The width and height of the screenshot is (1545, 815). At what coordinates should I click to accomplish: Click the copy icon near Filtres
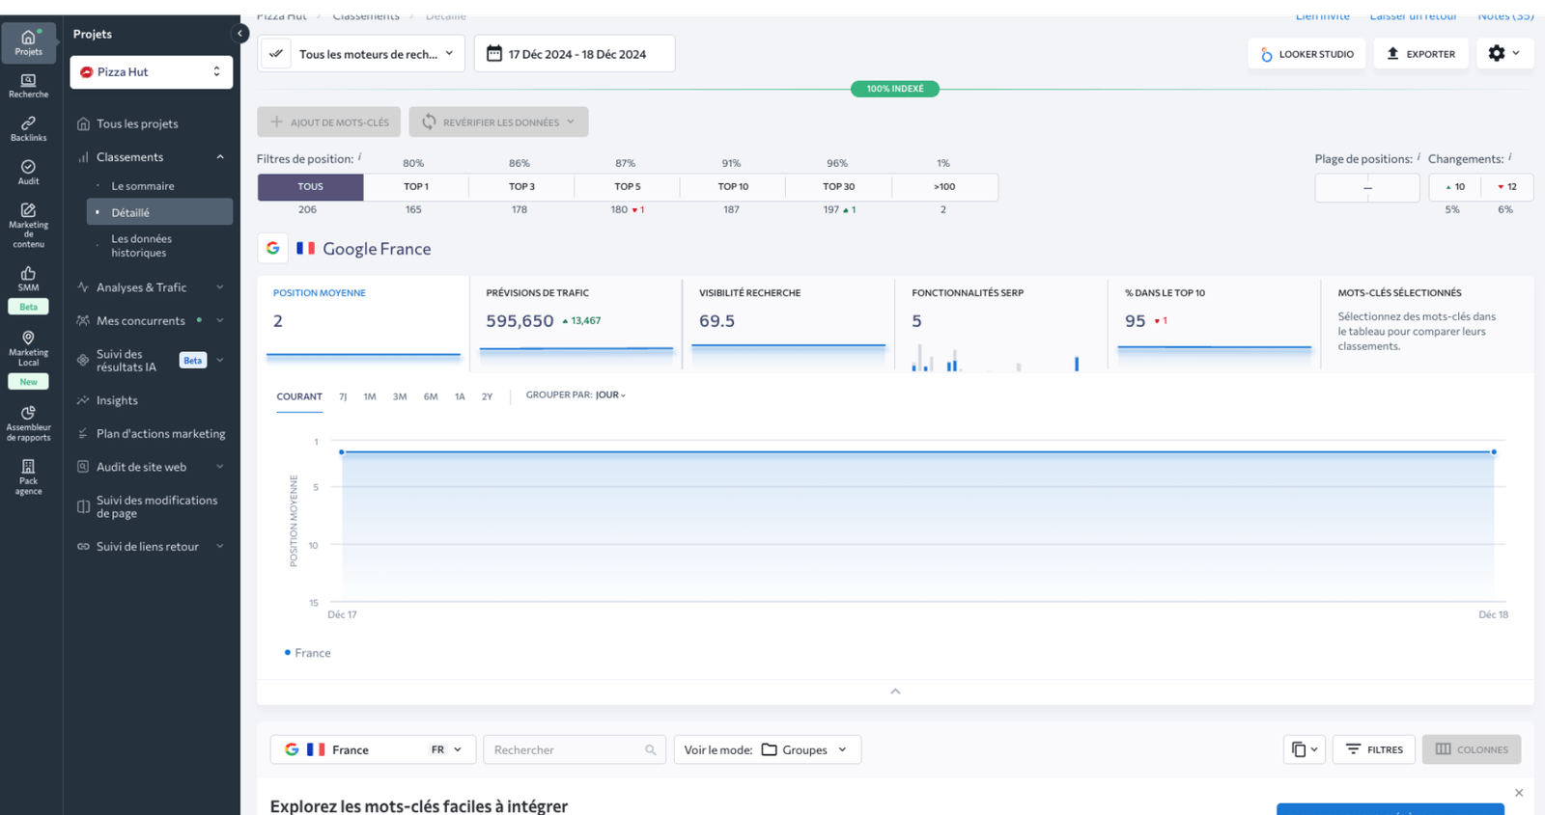1304,749
